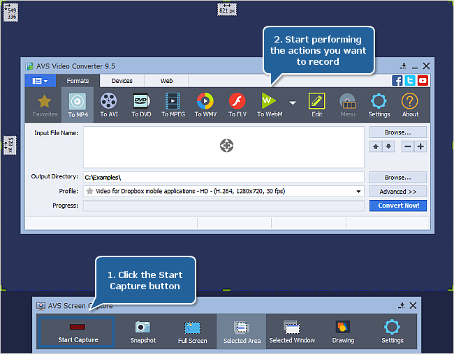454x354 pixels.
Task: Open the Drawing tool
Action: tap(343, 332)
